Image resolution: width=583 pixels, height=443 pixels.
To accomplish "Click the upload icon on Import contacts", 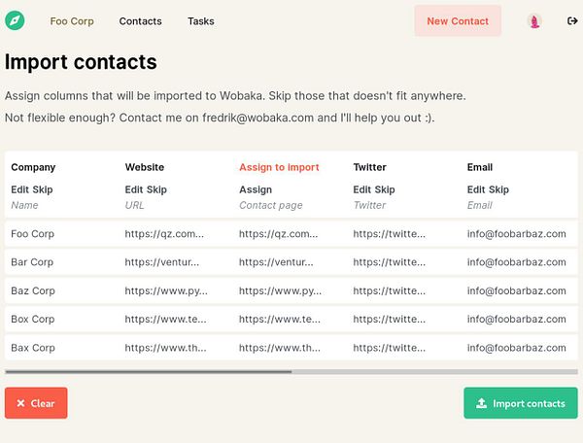I will tap(481, 403).
